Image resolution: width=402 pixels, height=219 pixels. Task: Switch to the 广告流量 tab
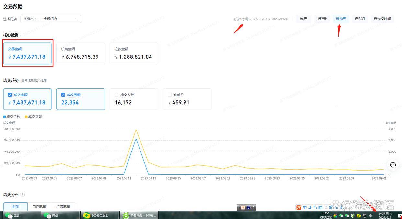pyautogui.click(x=63, y=207)
